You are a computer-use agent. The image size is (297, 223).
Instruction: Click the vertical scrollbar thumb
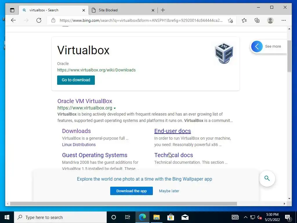coord(289,56)
